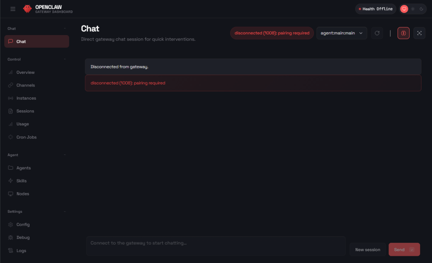Switch to system theme monitor icon
This screenshot has height=263, width=432.
404,9
